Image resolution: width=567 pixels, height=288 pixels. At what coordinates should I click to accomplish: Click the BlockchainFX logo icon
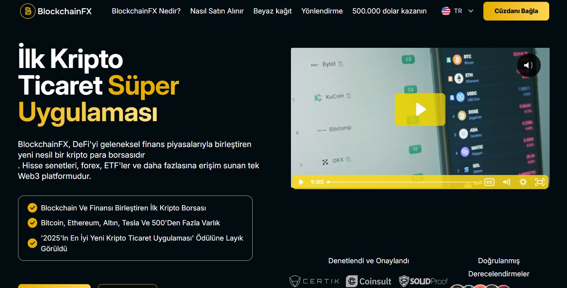click(x=28, y=11)
